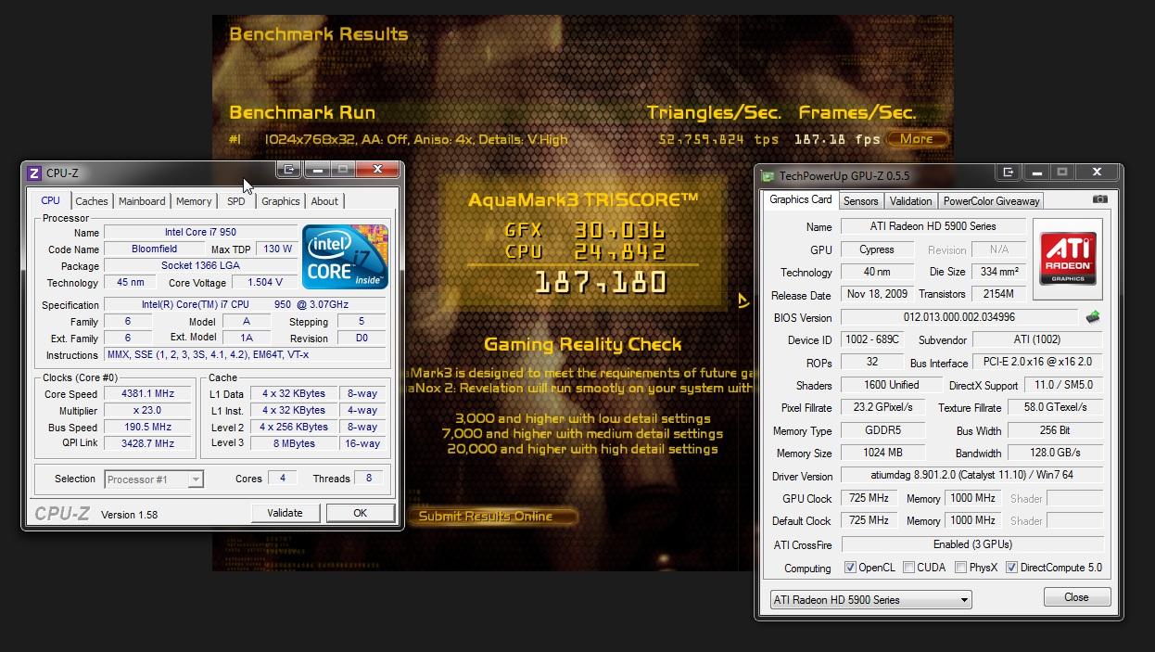The width and height of the screenshot is (1155, 652).
Task: Close the CPU-Z window with red X
Action: [x=378, y=169]
